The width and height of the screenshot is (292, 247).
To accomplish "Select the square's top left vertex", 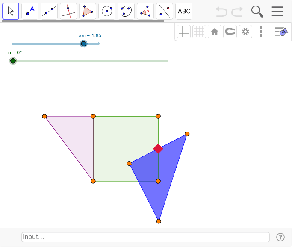I will point(93,116).
